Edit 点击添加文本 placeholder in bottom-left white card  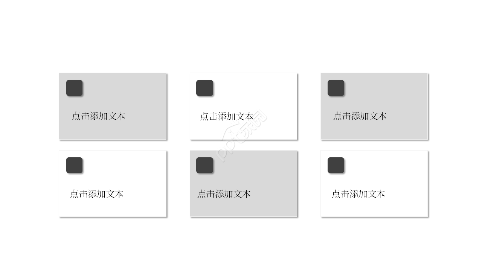point(96,194)
